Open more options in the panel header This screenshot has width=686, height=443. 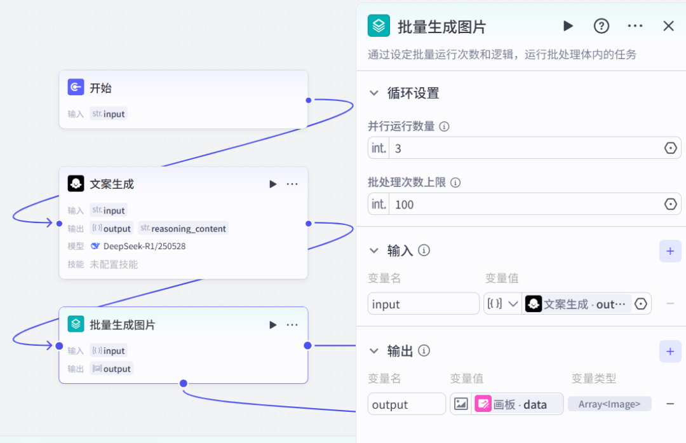pos(635,26)
